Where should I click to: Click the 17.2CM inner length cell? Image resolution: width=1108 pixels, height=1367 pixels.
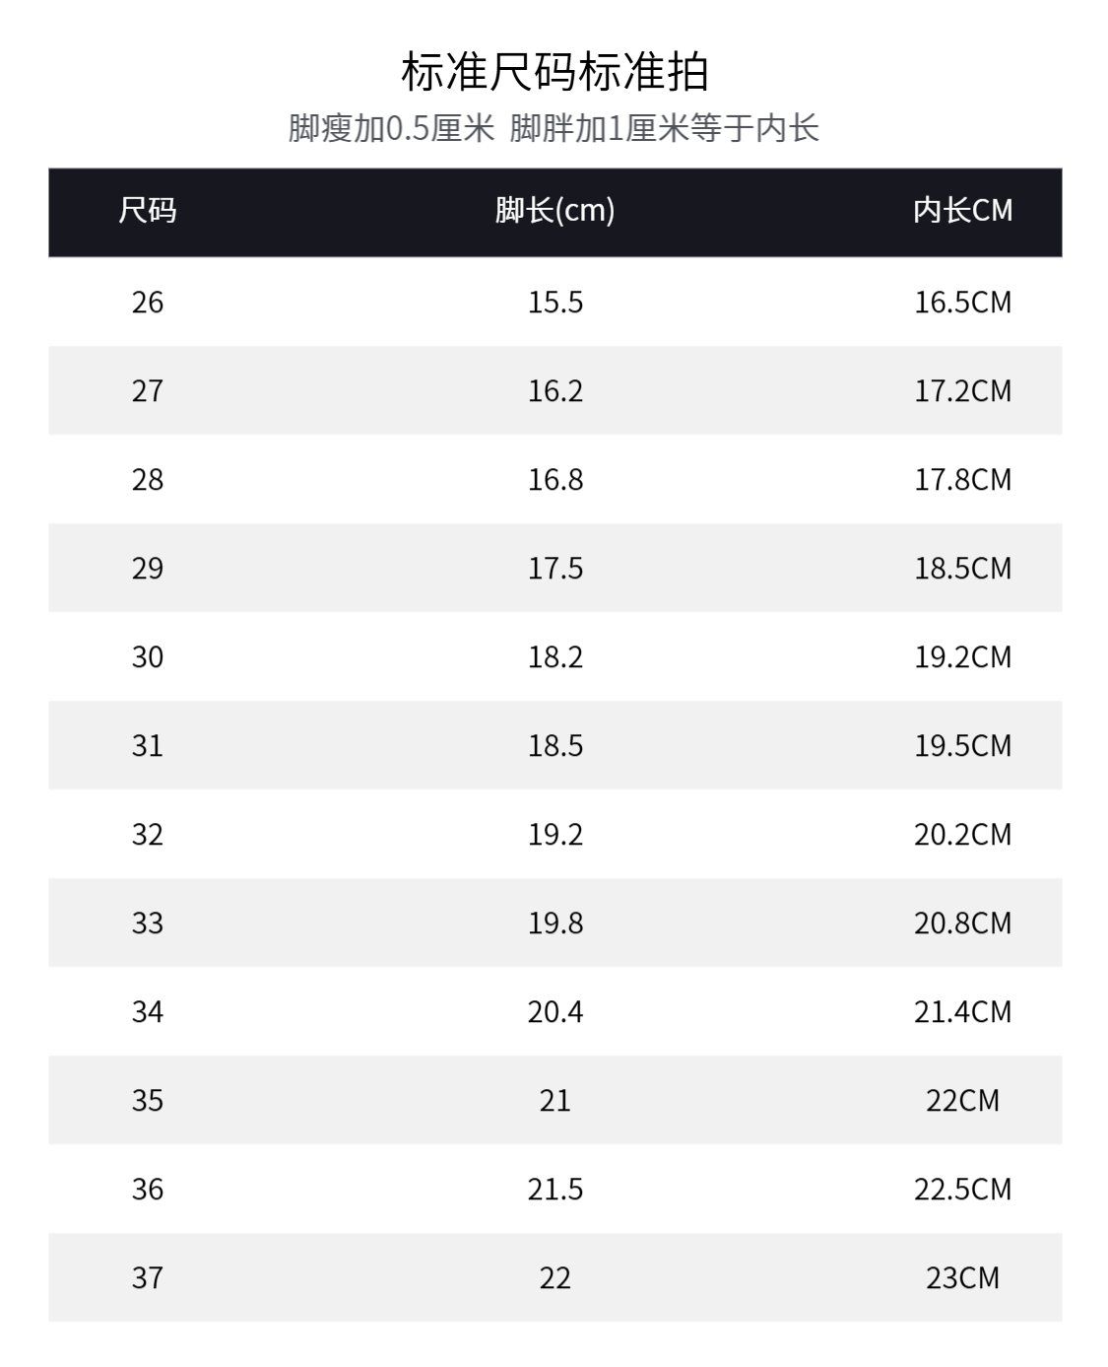point(962,390)
